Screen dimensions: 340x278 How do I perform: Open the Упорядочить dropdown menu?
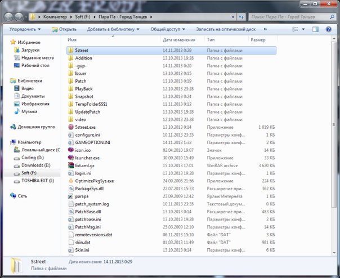(25, 29)
